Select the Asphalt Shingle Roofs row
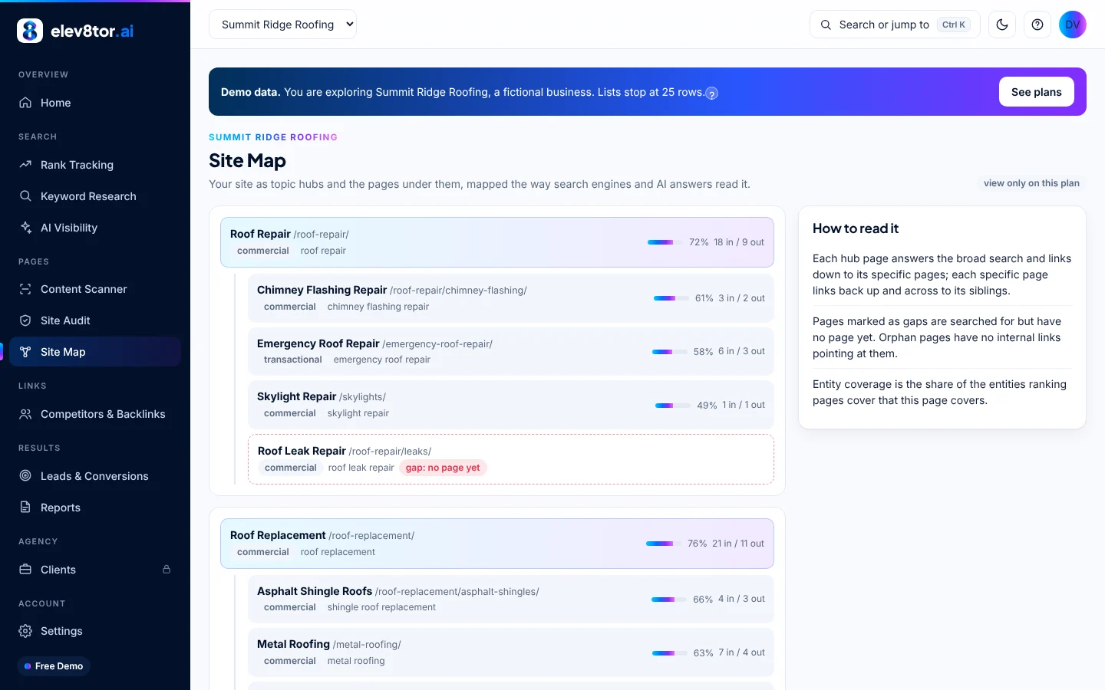 511,599
